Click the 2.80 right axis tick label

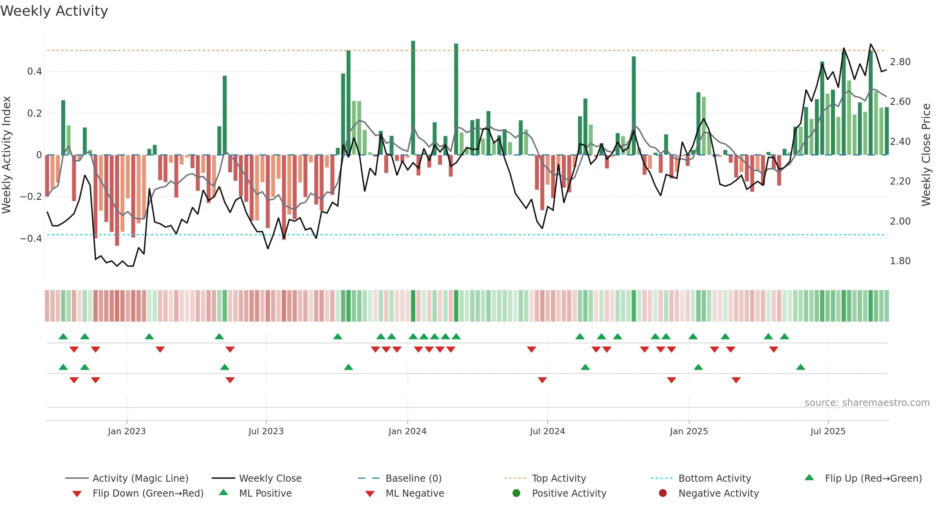coord(900,62)
